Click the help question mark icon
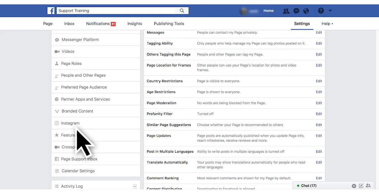 tap(321, 11)
